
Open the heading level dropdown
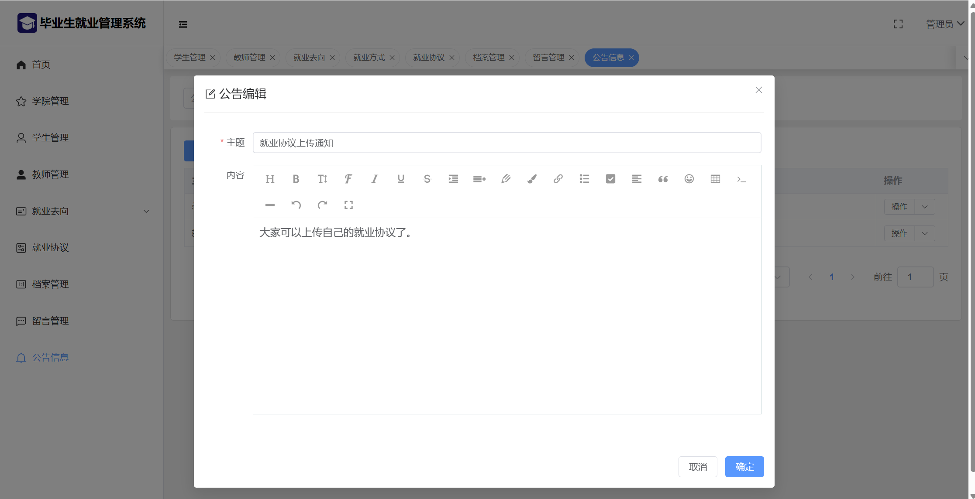pos(270,179)
